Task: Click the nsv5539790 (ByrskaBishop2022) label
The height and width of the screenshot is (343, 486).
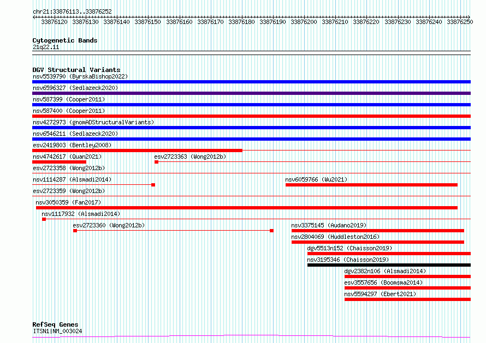Action: (80, 76)
